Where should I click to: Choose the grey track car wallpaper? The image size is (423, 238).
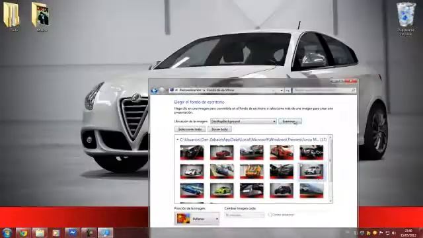tap(311, 190)
